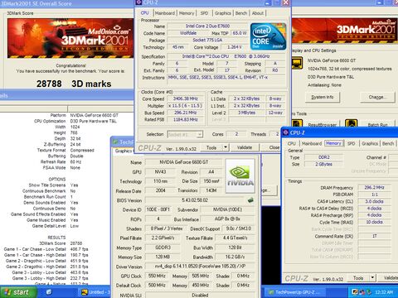Open the Memory tab in main CPU-Z window
This screenshot has width=398, height=298.
point(187,13)
